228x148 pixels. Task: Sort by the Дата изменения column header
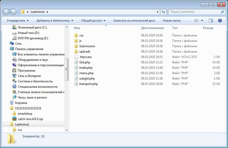tap(153, 28)
